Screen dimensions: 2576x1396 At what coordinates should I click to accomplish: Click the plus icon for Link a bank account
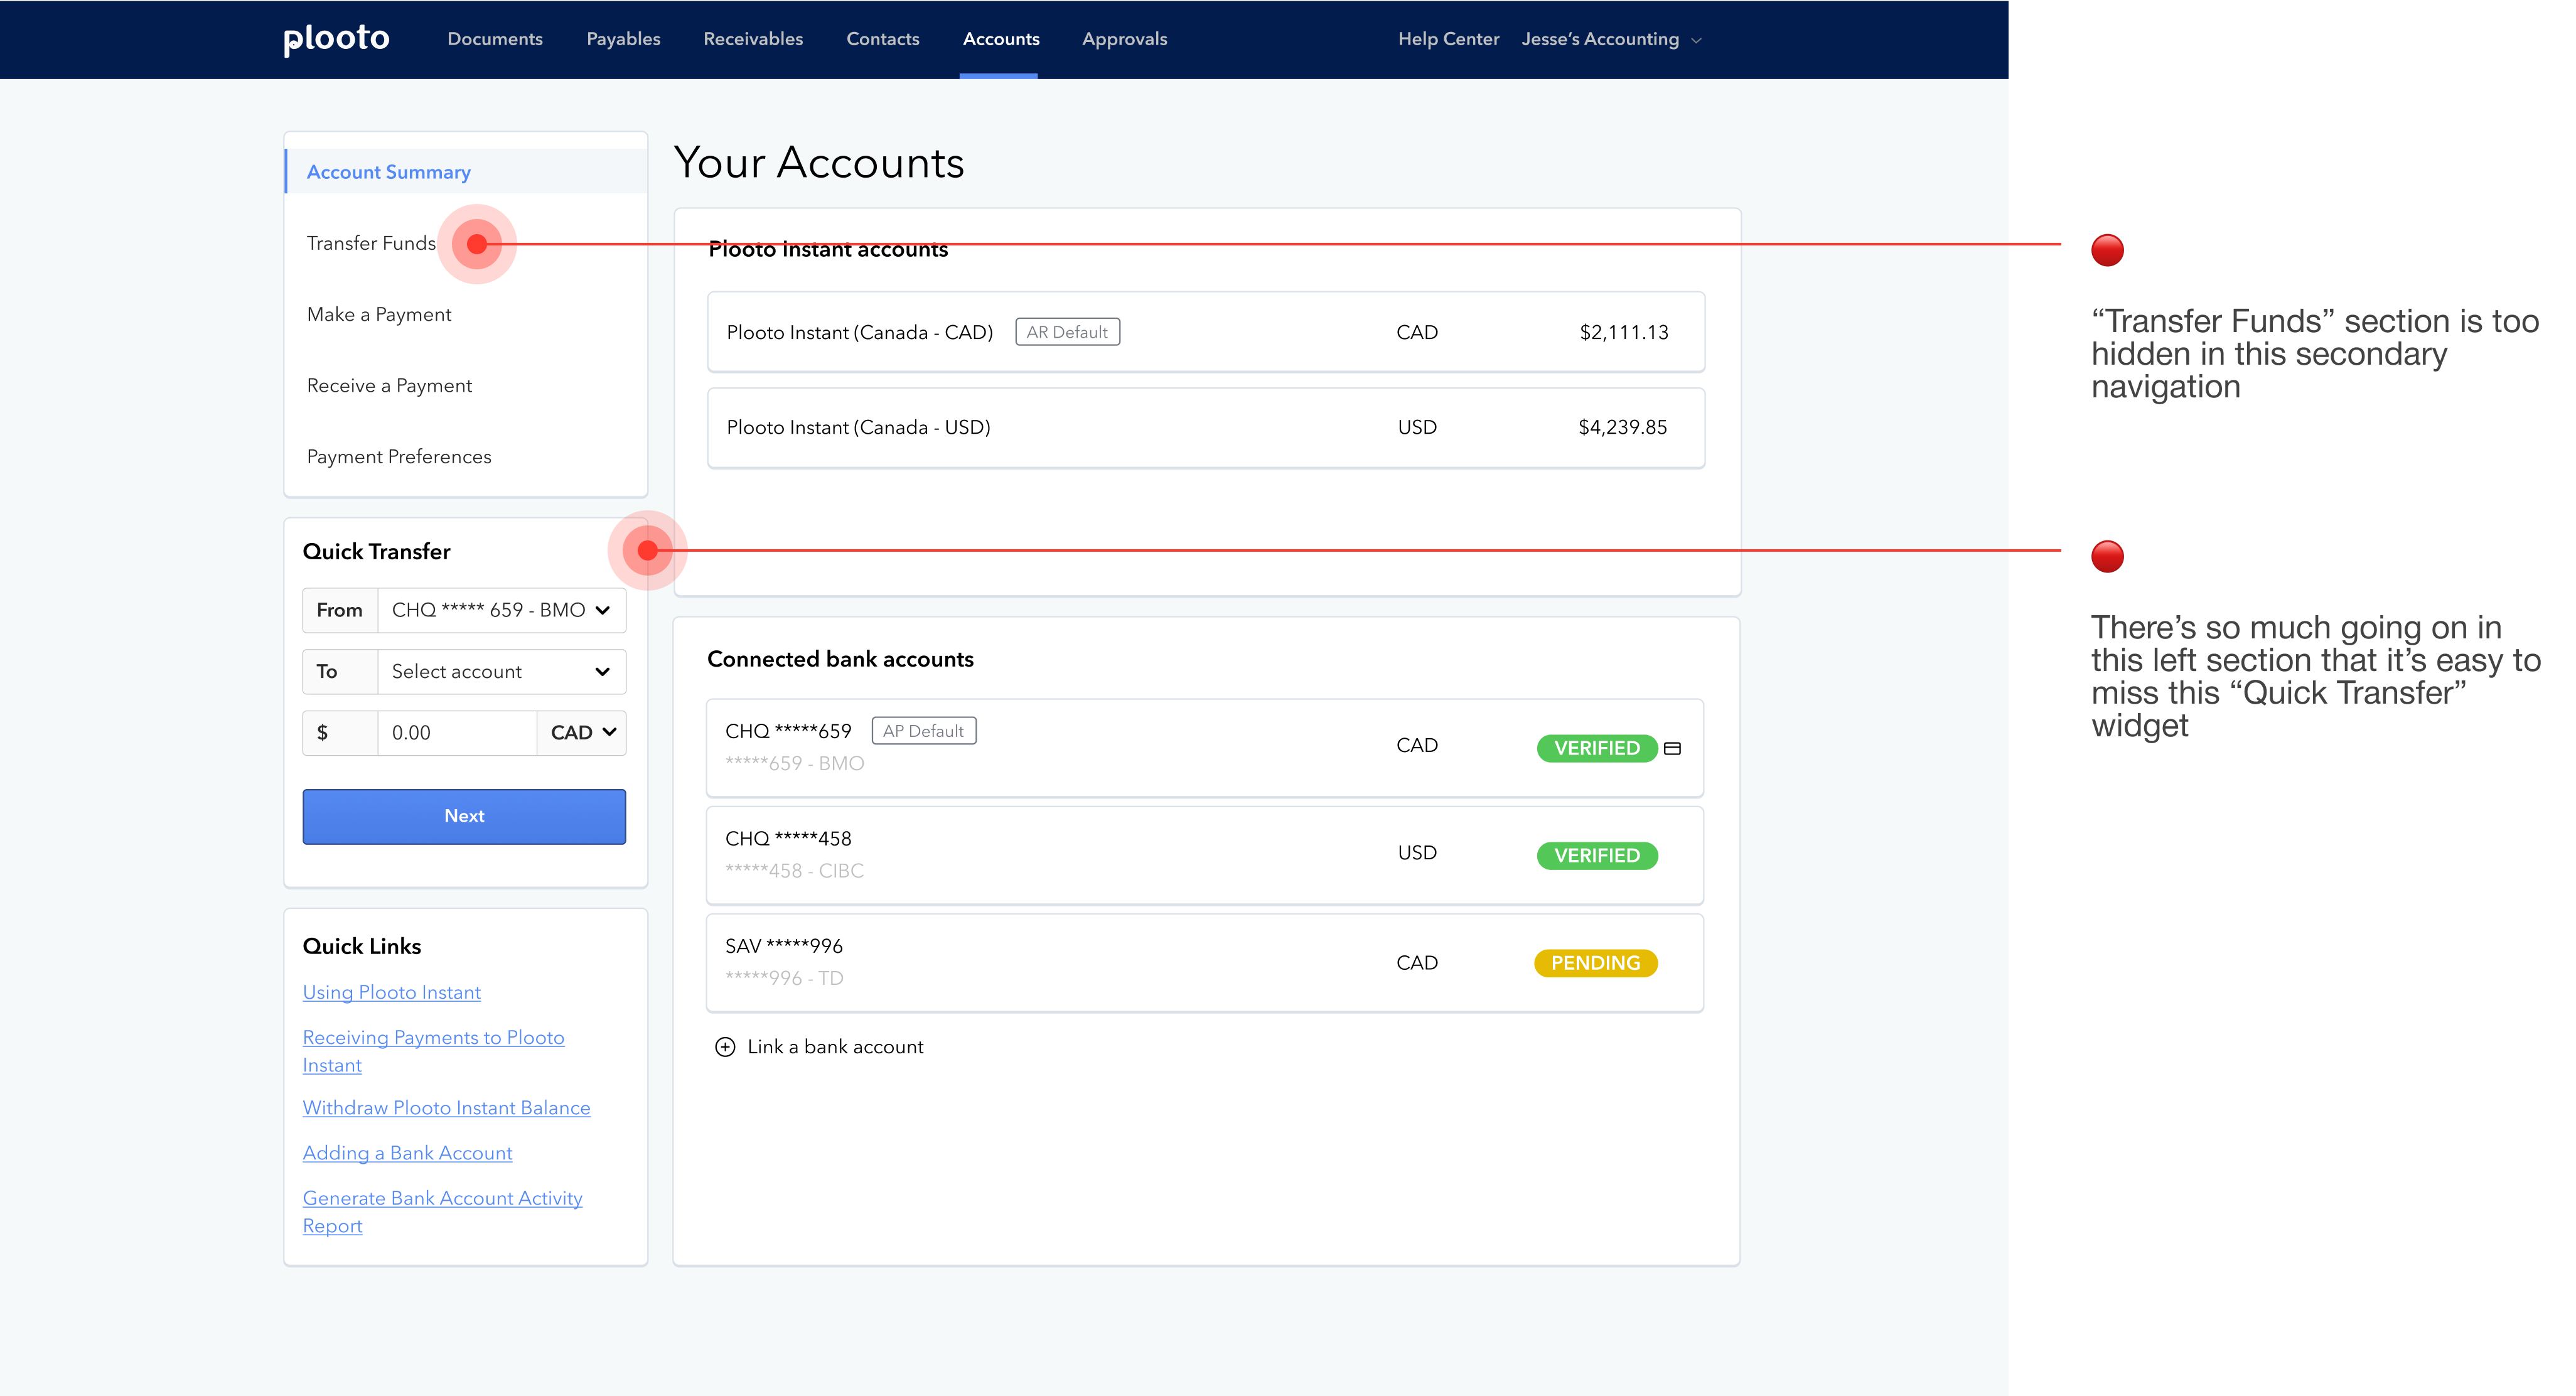[725, 1047]
